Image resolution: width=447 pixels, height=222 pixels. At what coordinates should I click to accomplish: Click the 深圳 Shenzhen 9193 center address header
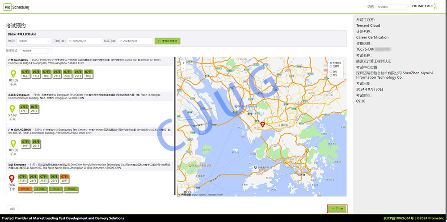(90, 166)
